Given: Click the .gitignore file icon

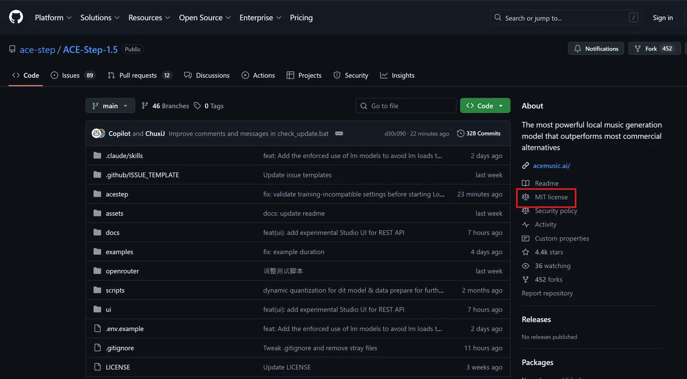Looking at the screenshot, I should tap(97, 348).
